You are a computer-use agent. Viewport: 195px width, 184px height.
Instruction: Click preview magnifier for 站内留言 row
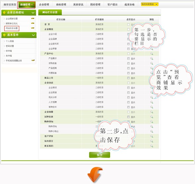pos(152,141)
